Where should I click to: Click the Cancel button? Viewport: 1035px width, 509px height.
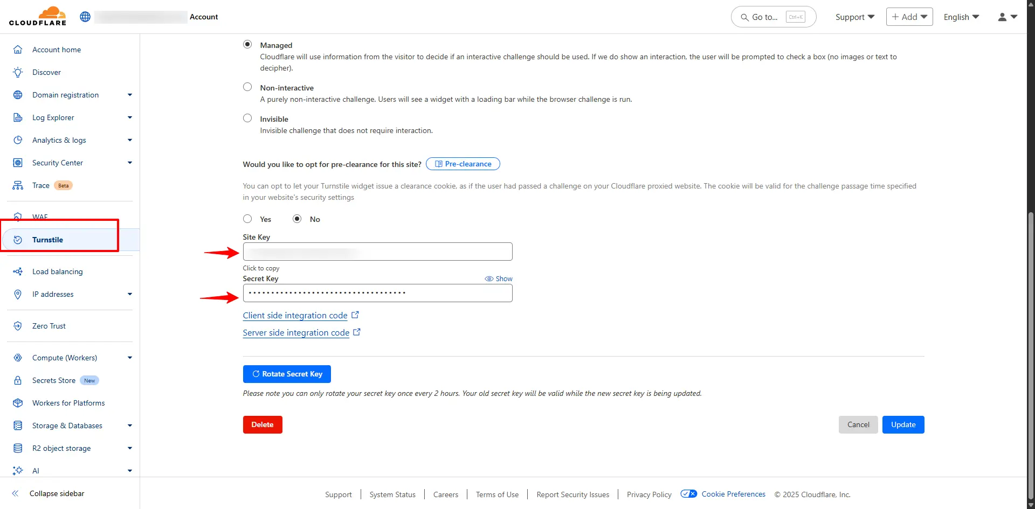tap(858, 424)
